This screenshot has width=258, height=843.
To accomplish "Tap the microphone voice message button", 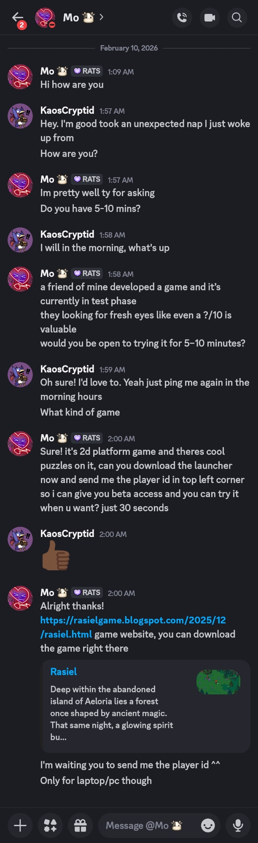I will [238, 825].
